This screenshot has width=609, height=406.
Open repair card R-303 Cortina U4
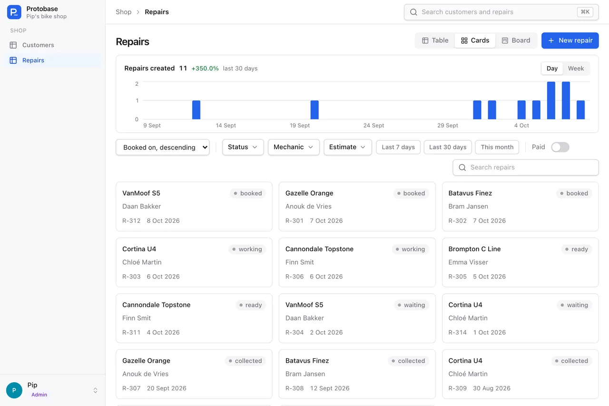[194, 262]
